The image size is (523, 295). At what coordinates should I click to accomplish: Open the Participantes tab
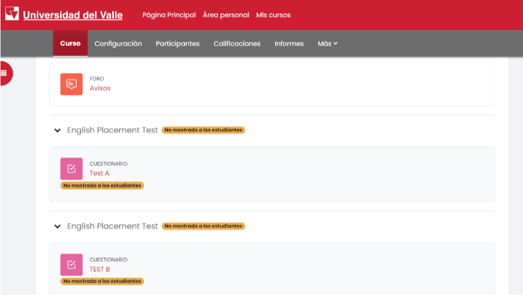178,43
